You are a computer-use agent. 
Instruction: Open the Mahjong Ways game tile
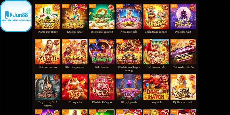(47, 17)
